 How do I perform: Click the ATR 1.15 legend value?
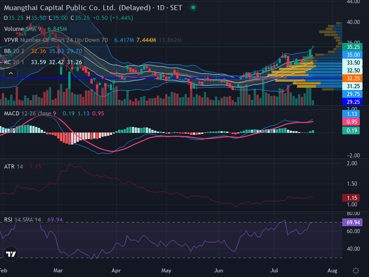tap(36, 167)
